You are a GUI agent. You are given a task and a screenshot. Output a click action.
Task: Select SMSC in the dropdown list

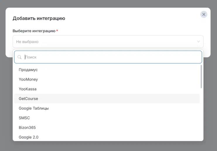point(107,118)
